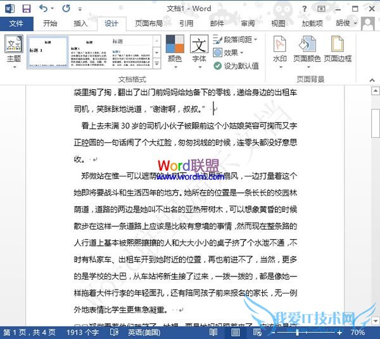Screen dimensions: 380x339
Task: Open the 字体 theme fonts menu
Action: pos(199,52)
